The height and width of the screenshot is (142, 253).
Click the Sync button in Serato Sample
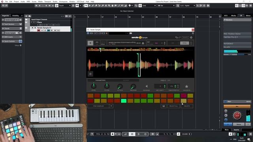coord(185,43)
